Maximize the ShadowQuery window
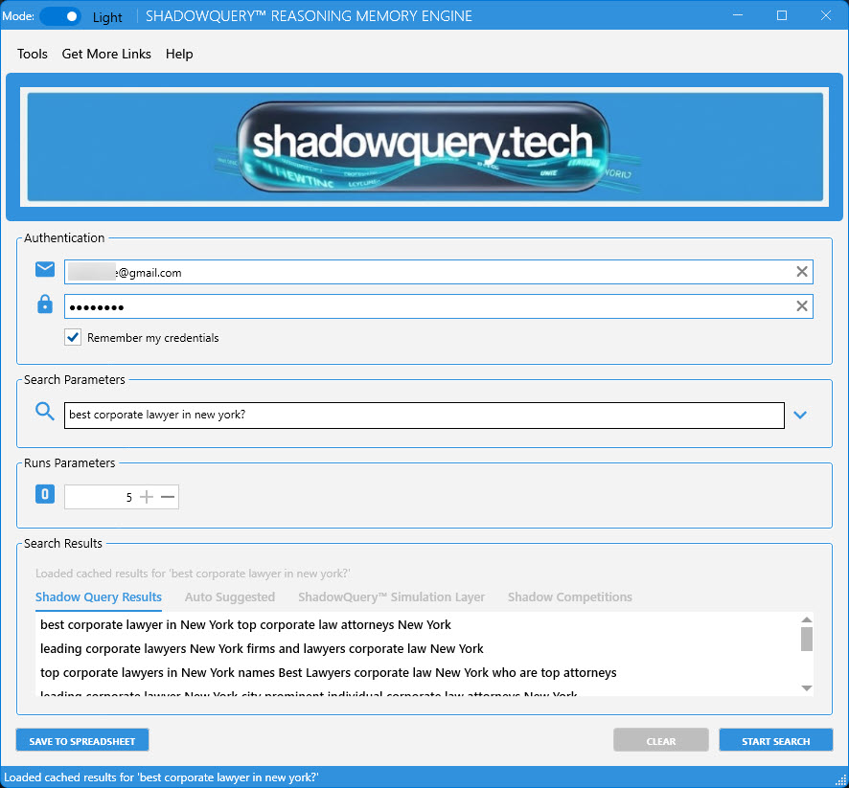Image resolution: width=849 pixels, height=788 pixels. tap(781, 15)
